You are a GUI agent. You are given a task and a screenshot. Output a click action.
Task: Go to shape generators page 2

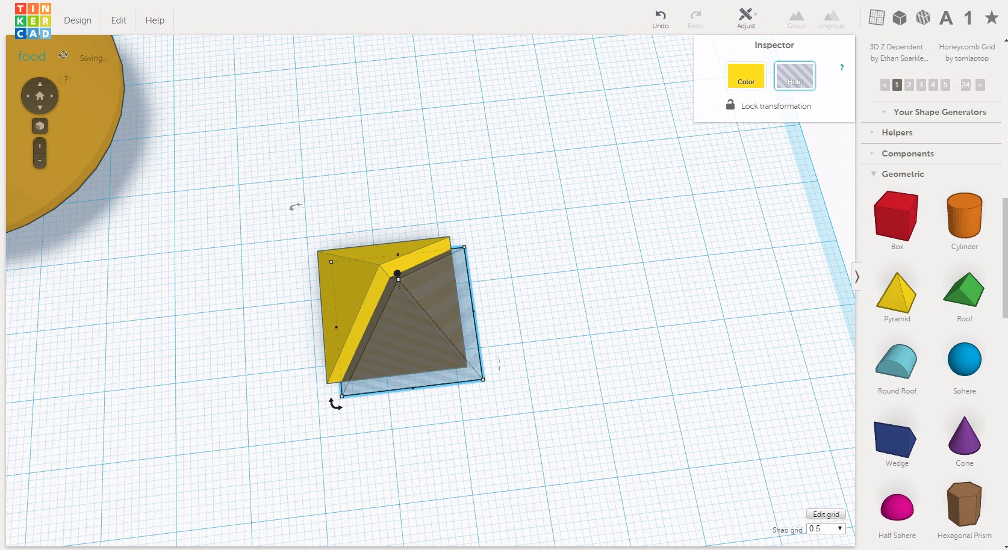click(x=909, y=85)
